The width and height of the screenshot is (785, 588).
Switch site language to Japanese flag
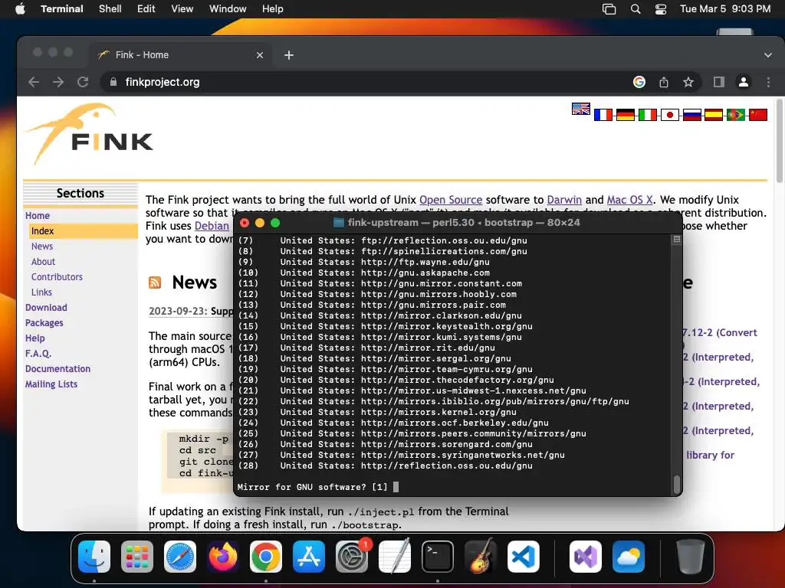(x=669, y=115)
